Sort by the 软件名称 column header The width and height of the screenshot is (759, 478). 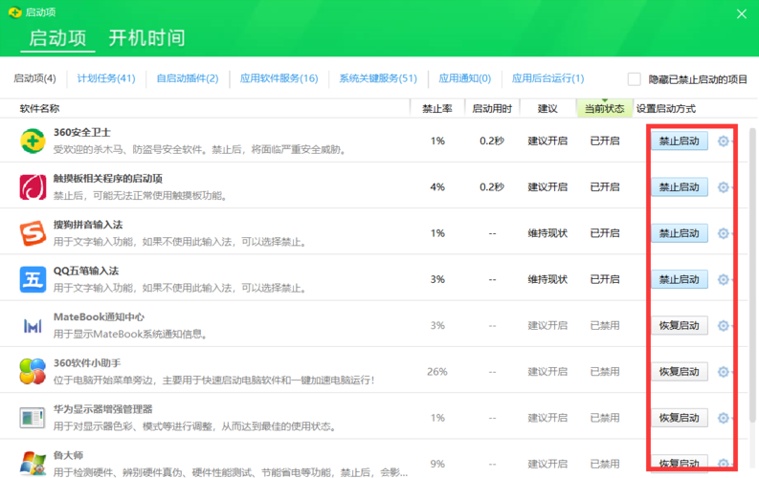point(39,109)
